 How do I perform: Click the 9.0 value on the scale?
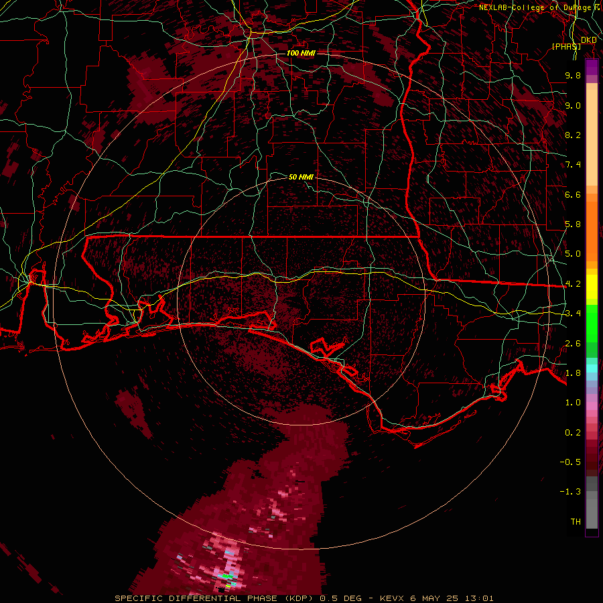573,105
